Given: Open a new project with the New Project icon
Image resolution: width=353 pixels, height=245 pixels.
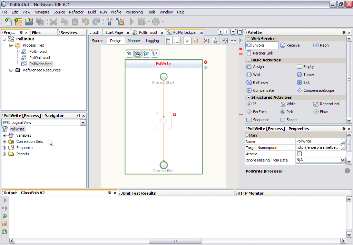Looking at the screenshot, I should tap(18, 21).
